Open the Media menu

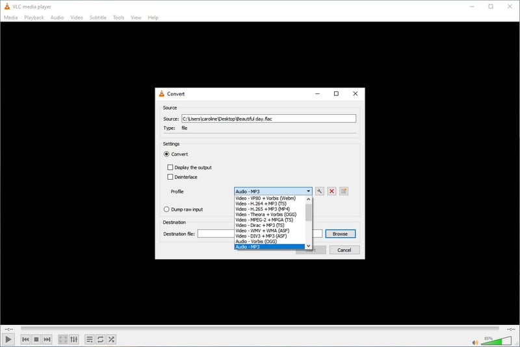10,18
